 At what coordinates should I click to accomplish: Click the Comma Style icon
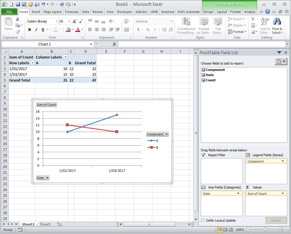click(x=155, y=30)
